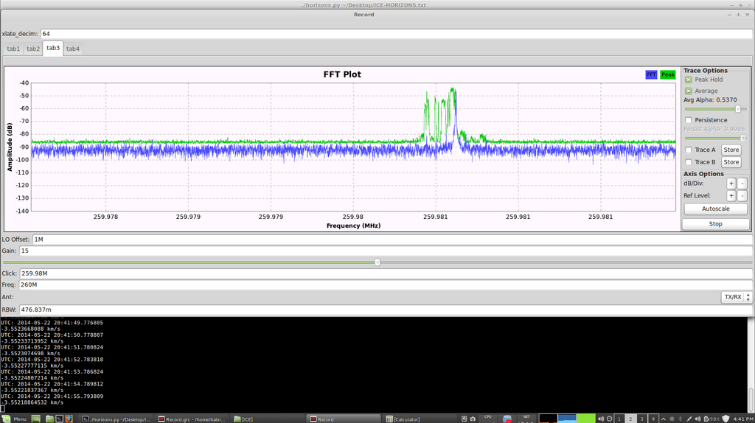Open the Mint Menu in the taskbar
The height and width of the screenshot is (423, 755).
(16, 419)
